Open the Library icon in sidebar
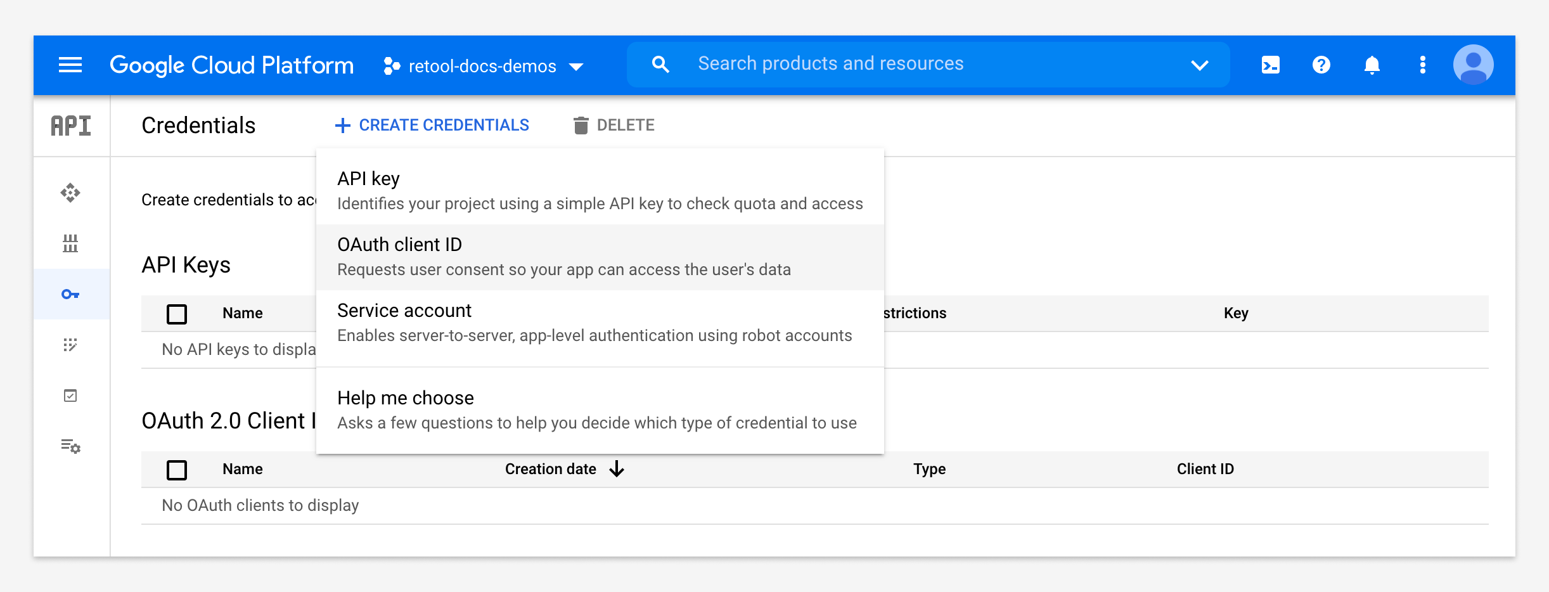This screenshot has height=592, width=1549. pos(70,243)
